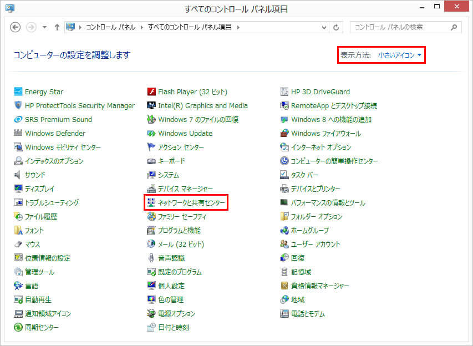Click the HP ProtectTools Security Manager shield icon
The width and height of the screenshot is (473, 346).
point(18,105)
